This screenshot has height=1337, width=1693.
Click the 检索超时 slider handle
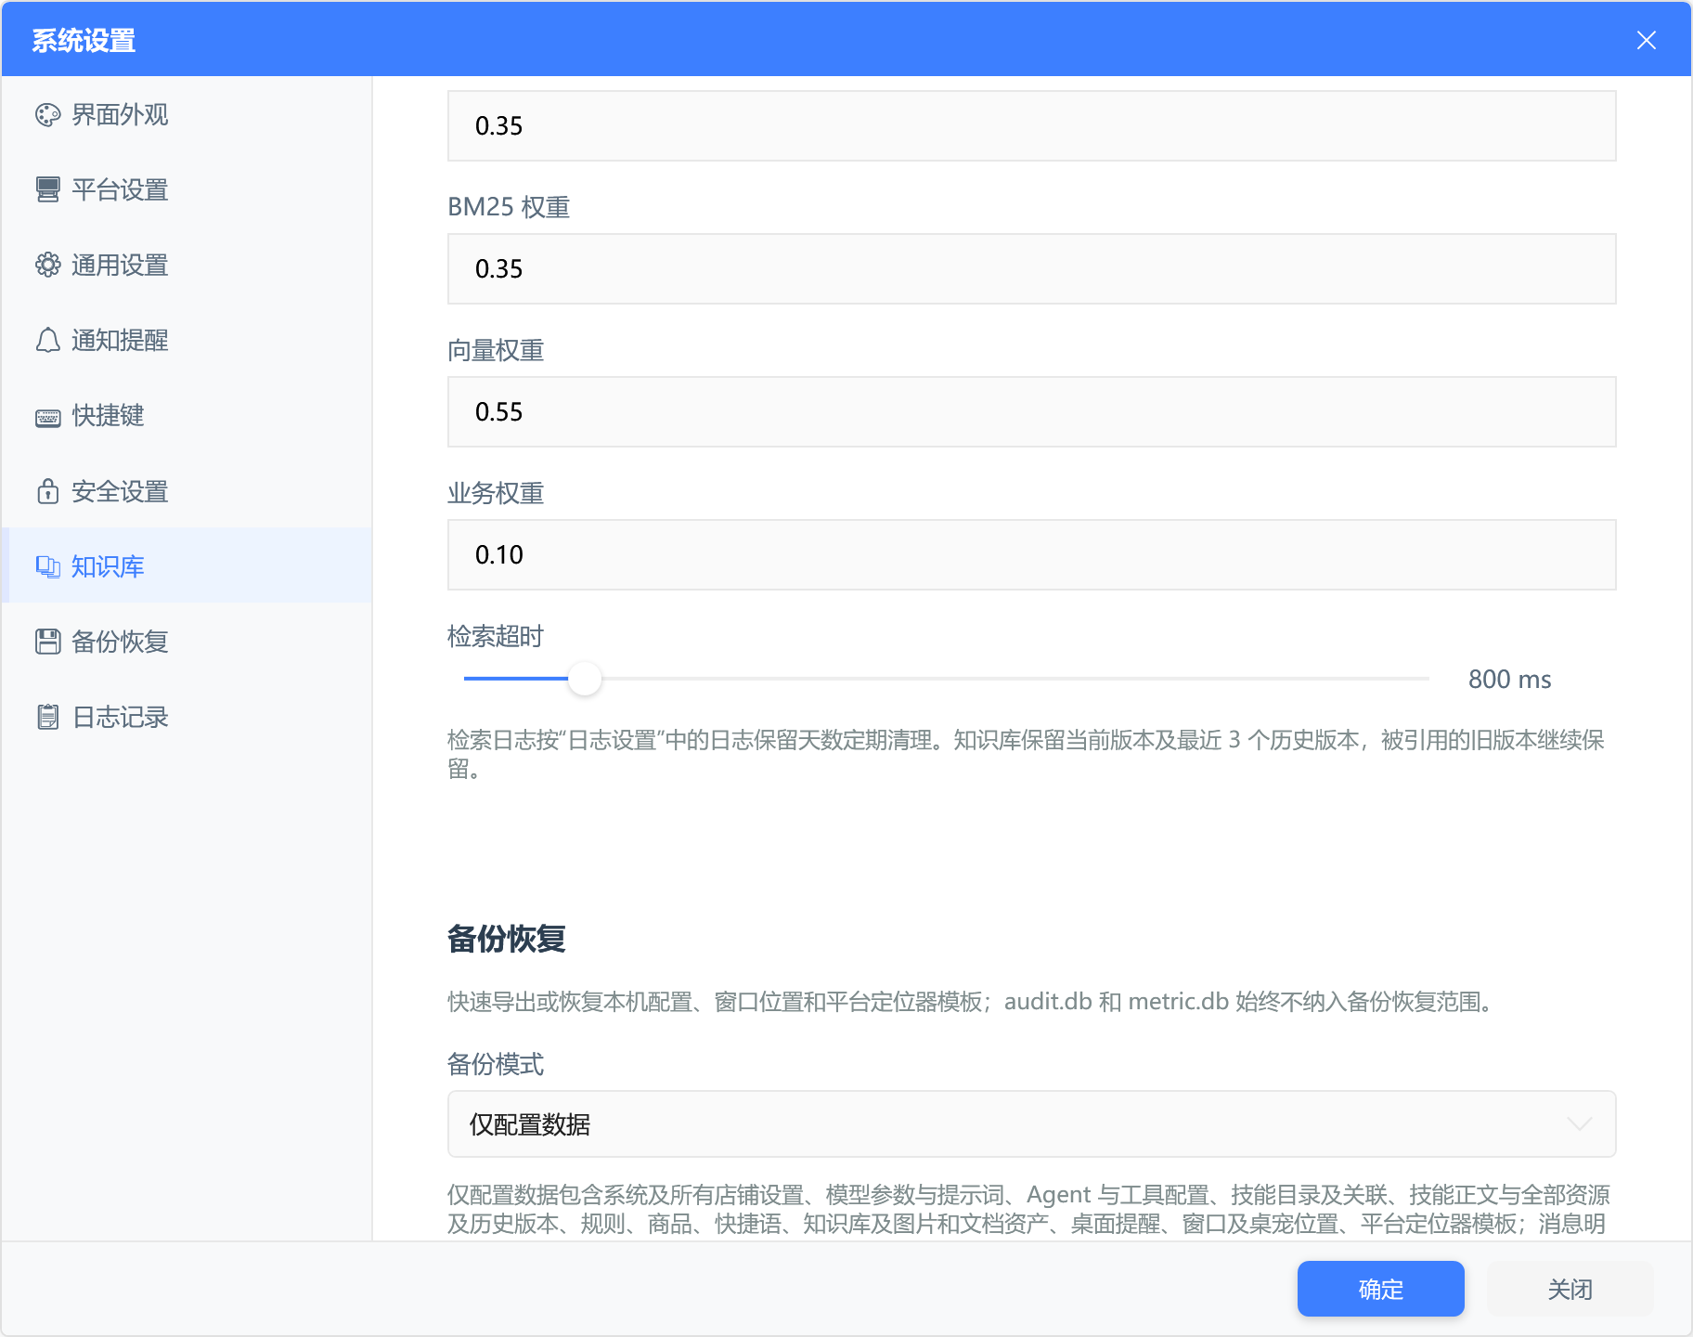585,679
